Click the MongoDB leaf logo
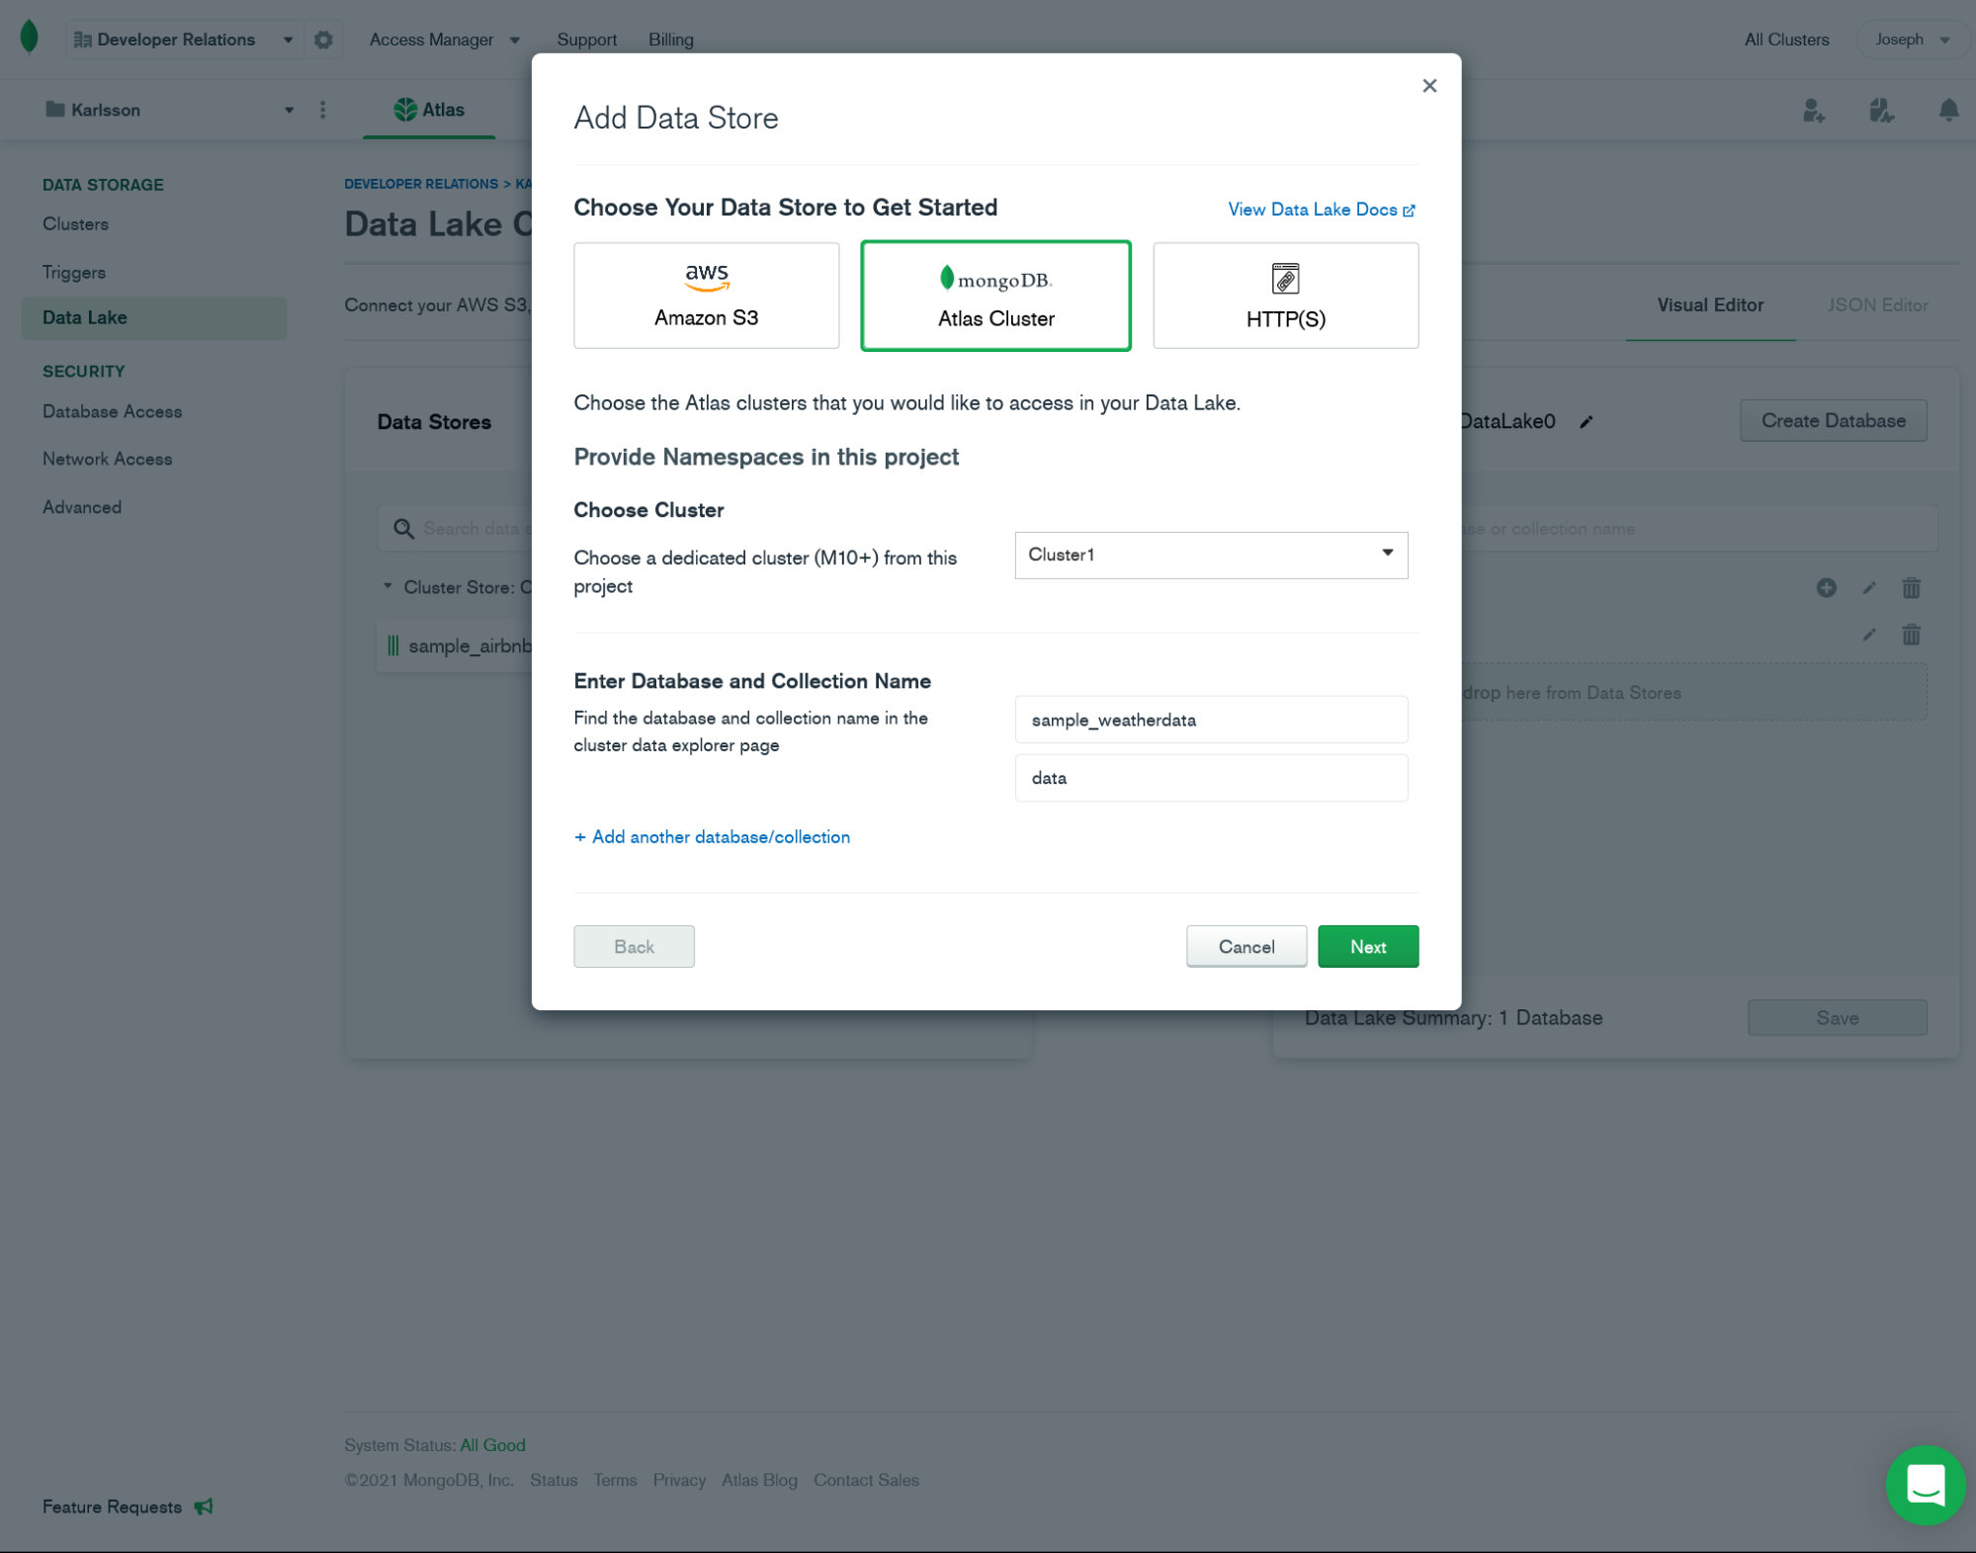The height and width of the screenshot is (1553, 1976). [30, 38]
